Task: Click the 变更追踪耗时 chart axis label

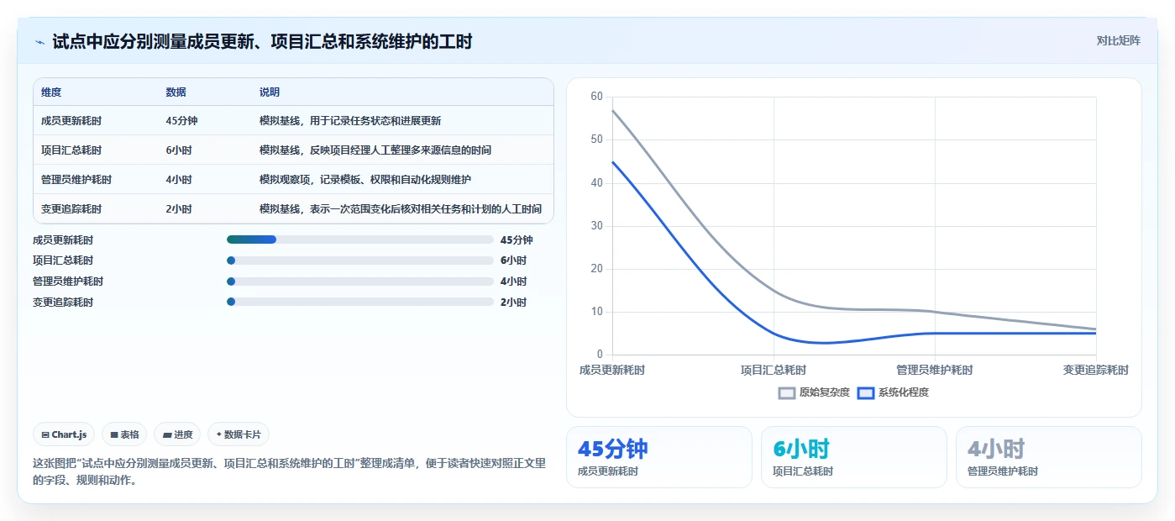Action: [1096, 370]
